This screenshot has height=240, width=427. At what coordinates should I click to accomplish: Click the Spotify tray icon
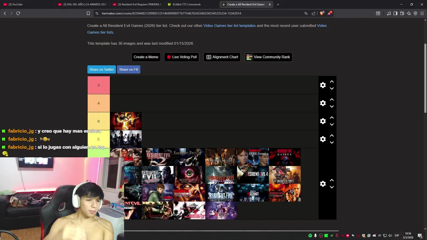click(x=310, y=236)
